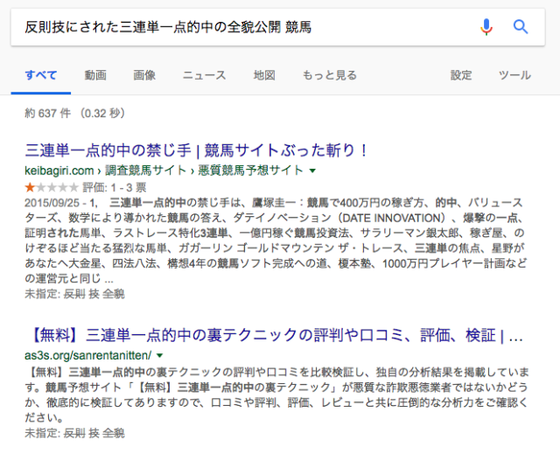560x454 pixels.
Task: Click the 2015/09/25 date in the snippet
Action: (x=52, y=203)
